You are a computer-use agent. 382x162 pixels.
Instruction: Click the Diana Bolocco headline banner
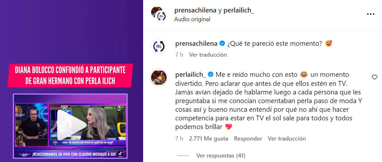(x=70, y=75)
